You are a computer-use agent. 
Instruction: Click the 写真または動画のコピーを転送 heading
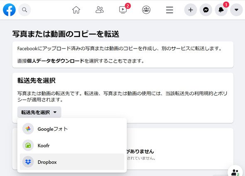[66, 34]
